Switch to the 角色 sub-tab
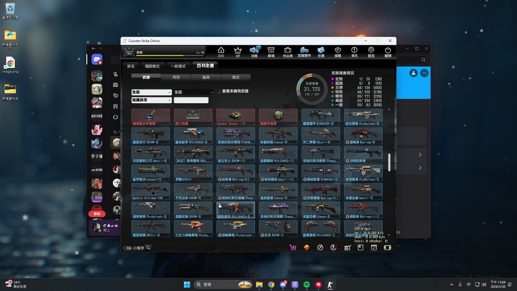517x291 pixels. pos(176,78)
